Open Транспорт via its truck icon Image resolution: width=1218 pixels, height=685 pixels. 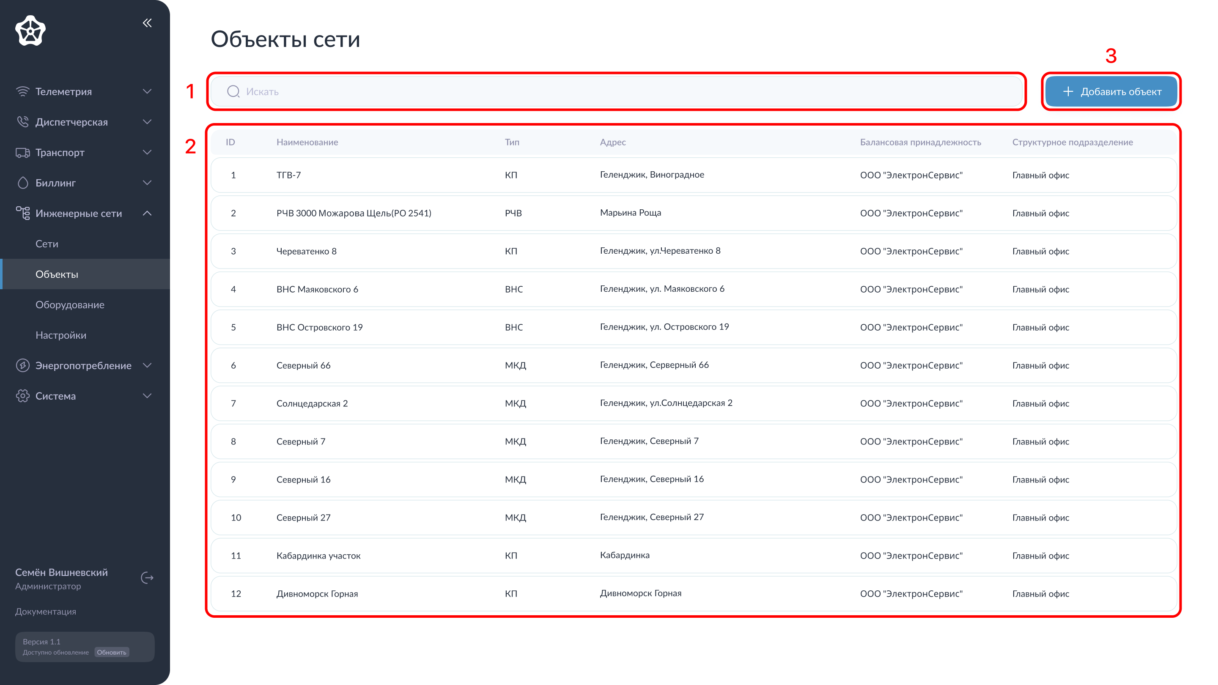(23, 152)
